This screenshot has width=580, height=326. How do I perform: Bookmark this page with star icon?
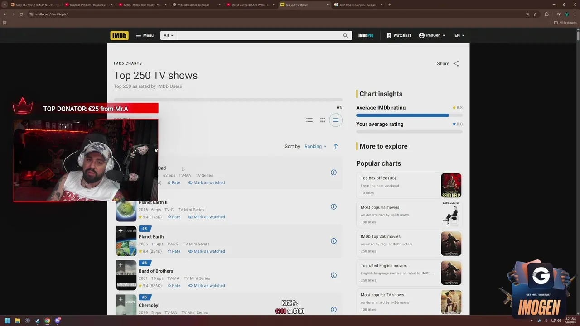point(535,14)
